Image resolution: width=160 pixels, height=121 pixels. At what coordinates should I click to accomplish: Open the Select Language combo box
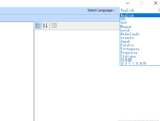point(140,10)
